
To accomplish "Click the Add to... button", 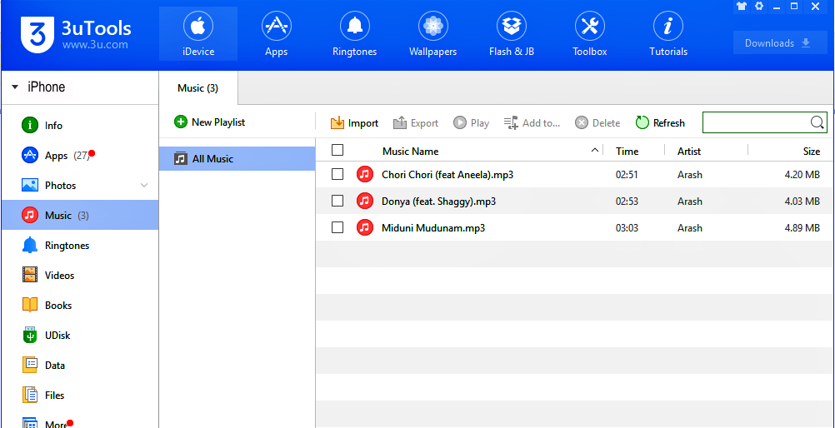I will coord(532,123).
